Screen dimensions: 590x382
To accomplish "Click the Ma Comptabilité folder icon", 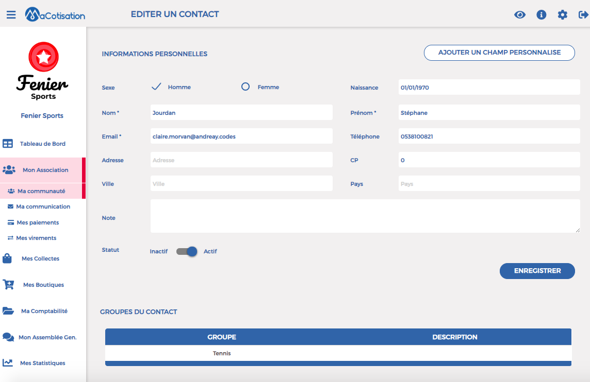I will [x=8, y=310].
